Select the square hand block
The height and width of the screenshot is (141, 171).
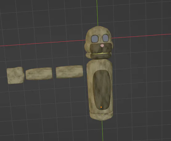15,75
